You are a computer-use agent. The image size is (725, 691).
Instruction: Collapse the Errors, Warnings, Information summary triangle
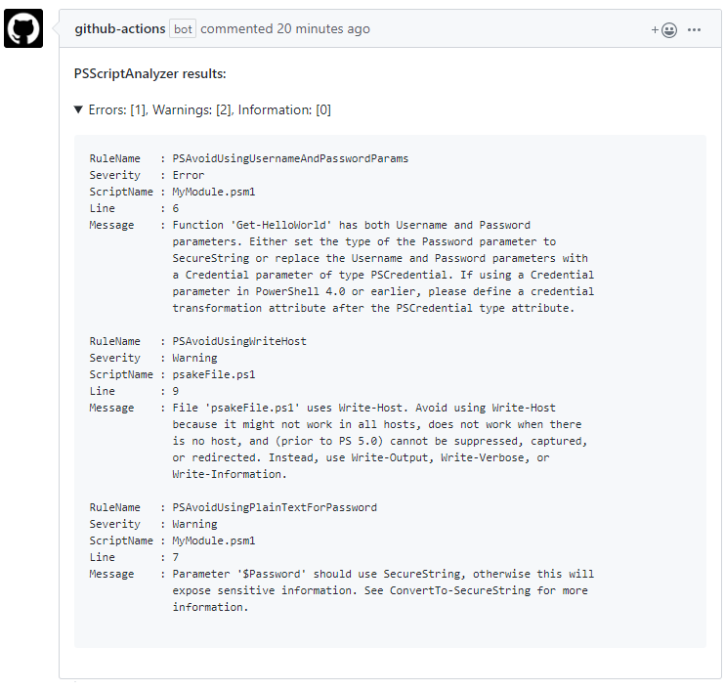78,109
